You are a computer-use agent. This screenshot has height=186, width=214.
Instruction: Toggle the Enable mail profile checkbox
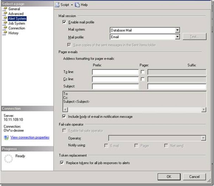(64, 22)
